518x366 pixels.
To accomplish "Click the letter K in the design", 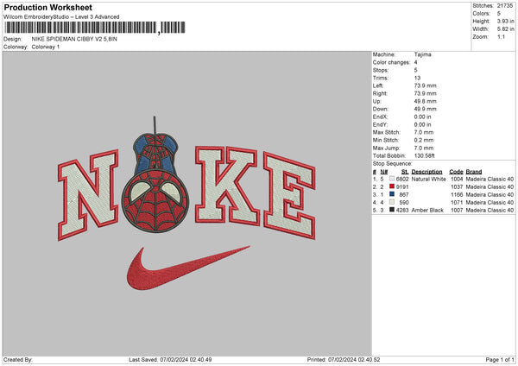I will (x=226, y=186).
